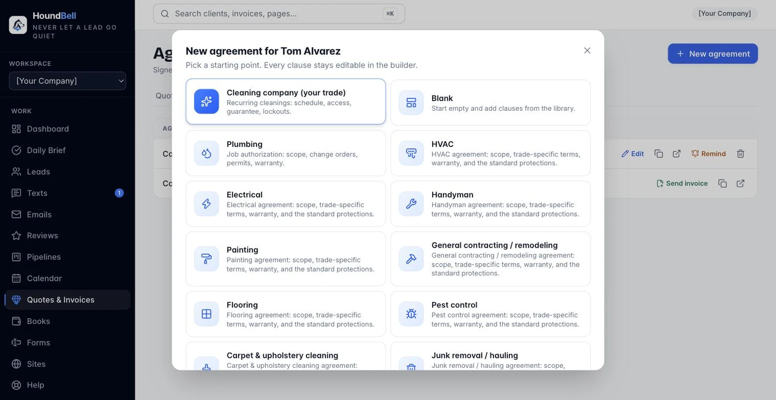The height and width of the screenshot is (400, 776).
Task: Open Texts in the sidebar
Action: [68, 193]
